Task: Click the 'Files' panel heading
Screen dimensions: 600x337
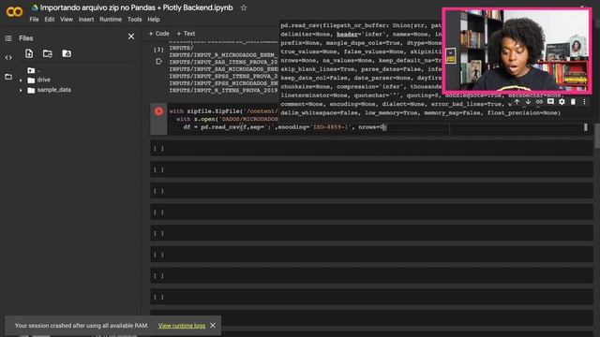Action: pyautogui.click(x=26, y=38)
